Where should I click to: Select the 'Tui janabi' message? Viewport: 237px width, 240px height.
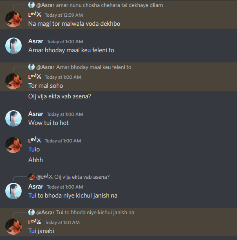[x=41, y=231]
